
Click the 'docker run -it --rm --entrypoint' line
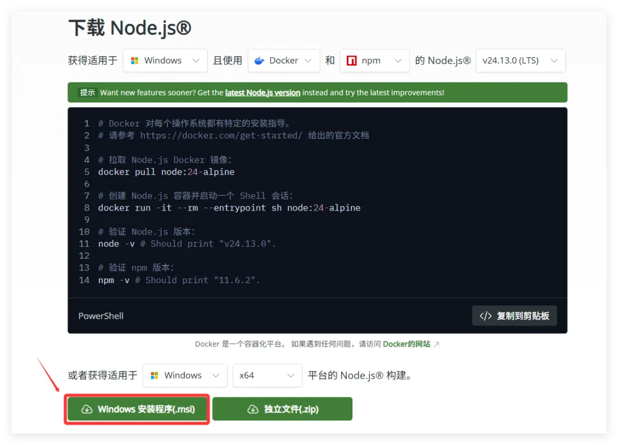229,208
